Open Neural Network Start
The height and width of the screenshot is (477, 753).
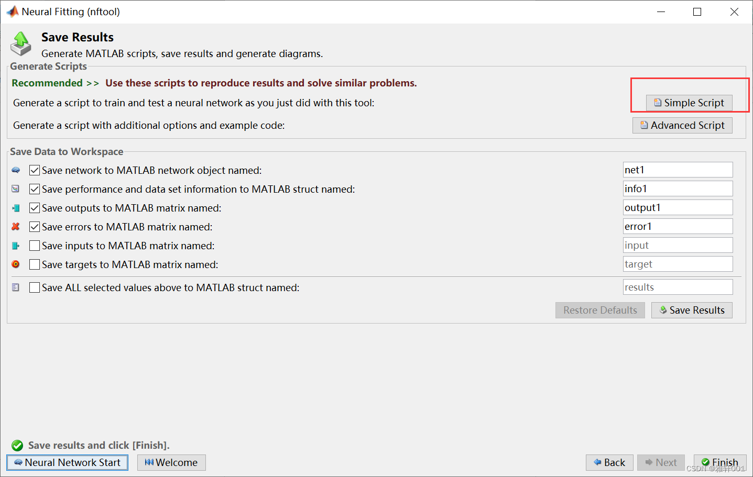pos(67,462)
